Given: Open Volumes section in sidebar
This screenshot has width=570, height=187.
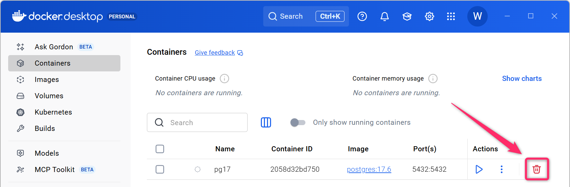Looking at the screenshot, I should click(x=49, y=96).
